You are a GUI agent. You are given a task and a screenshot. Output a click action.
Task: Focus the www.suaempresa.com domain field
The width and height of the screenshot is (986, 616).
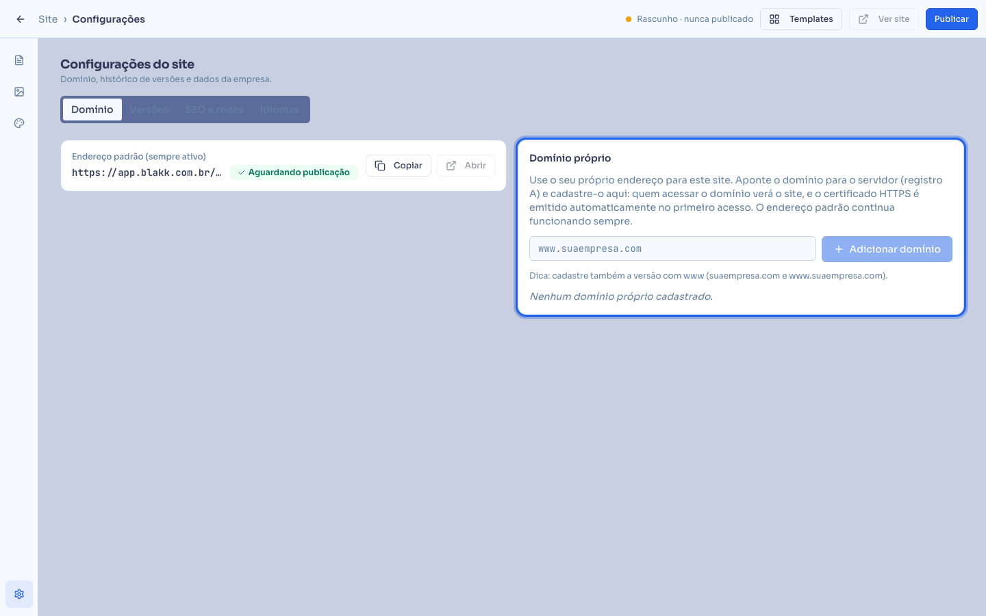672,249
